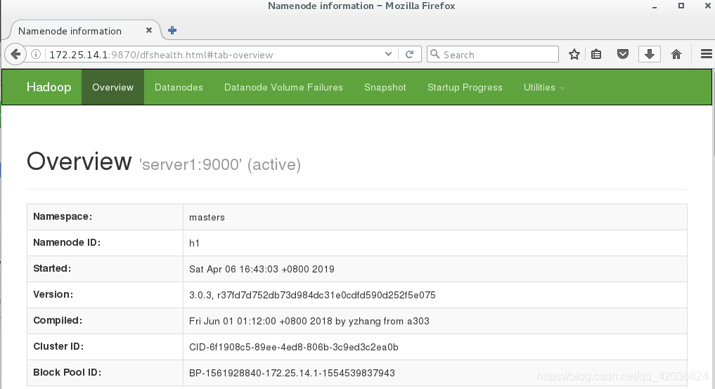
Task: Switch to the Overview tab
Action: pyautogui.click(x=112, y=88)
